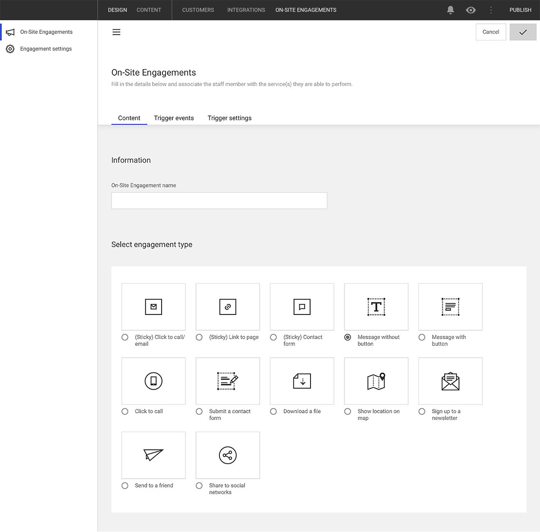Select the Sign up to newsletter envelope icon

tap(450, 381)
